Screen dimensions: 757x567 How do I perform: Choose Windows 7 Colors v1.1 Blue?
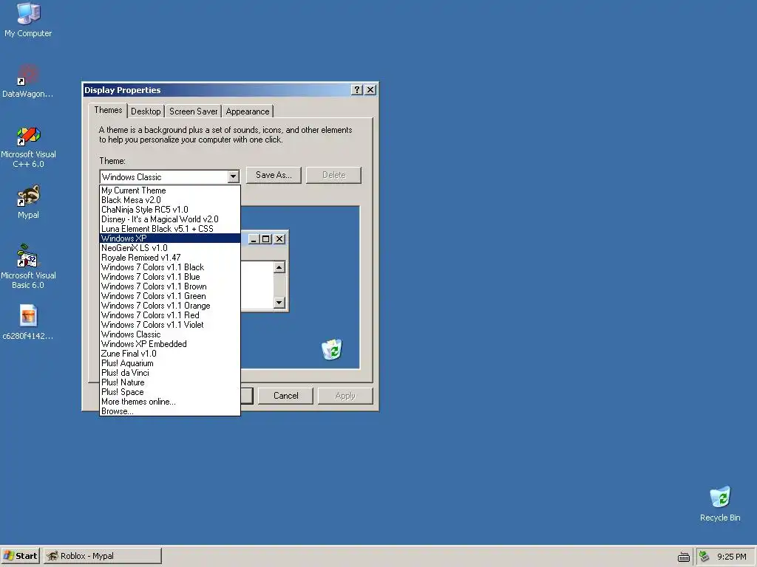pos(170,277)
